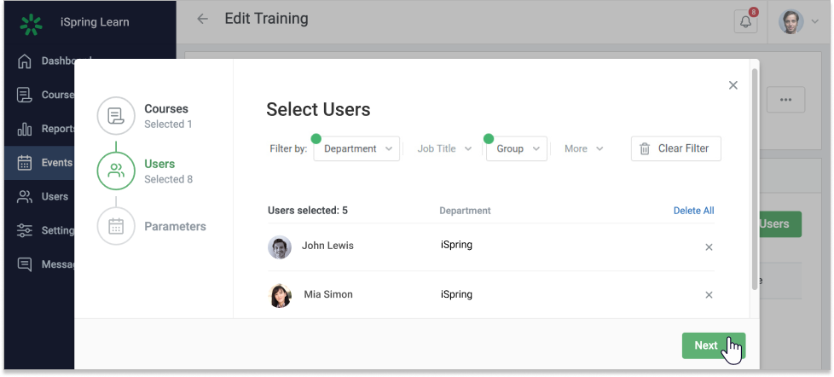Viewport: 834px width, 377px height.
Task: Click the iSpring Learn logo icon
Action: pyautogui.click(x=31, y=23)
